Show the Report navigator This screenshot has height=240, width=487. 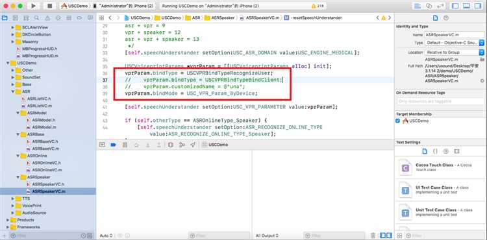point(90,18)
